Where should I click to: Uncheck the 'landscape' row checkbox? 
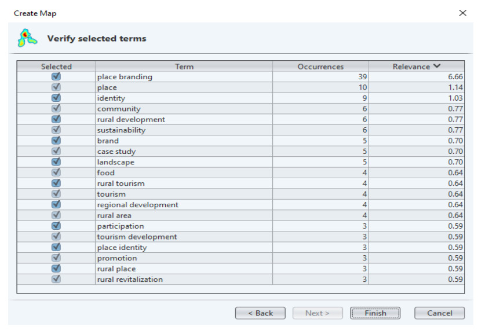coord(56,162)
